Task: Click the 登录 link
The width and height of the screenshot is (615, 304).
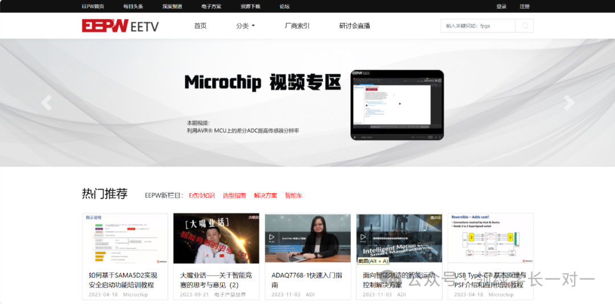Action: tap(501, 6)
